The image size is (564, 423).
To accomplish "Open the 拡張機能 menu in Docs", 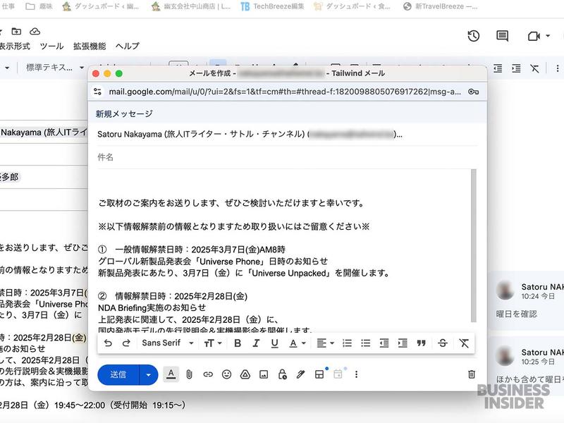I will pos(90,46).
